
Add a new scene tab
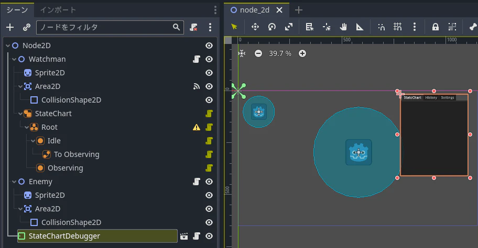click(299, 10)
